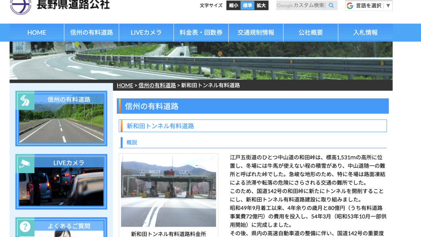Screen dimensions: 421x237
Task: Set text size to 標準
Action: point(247,5)
